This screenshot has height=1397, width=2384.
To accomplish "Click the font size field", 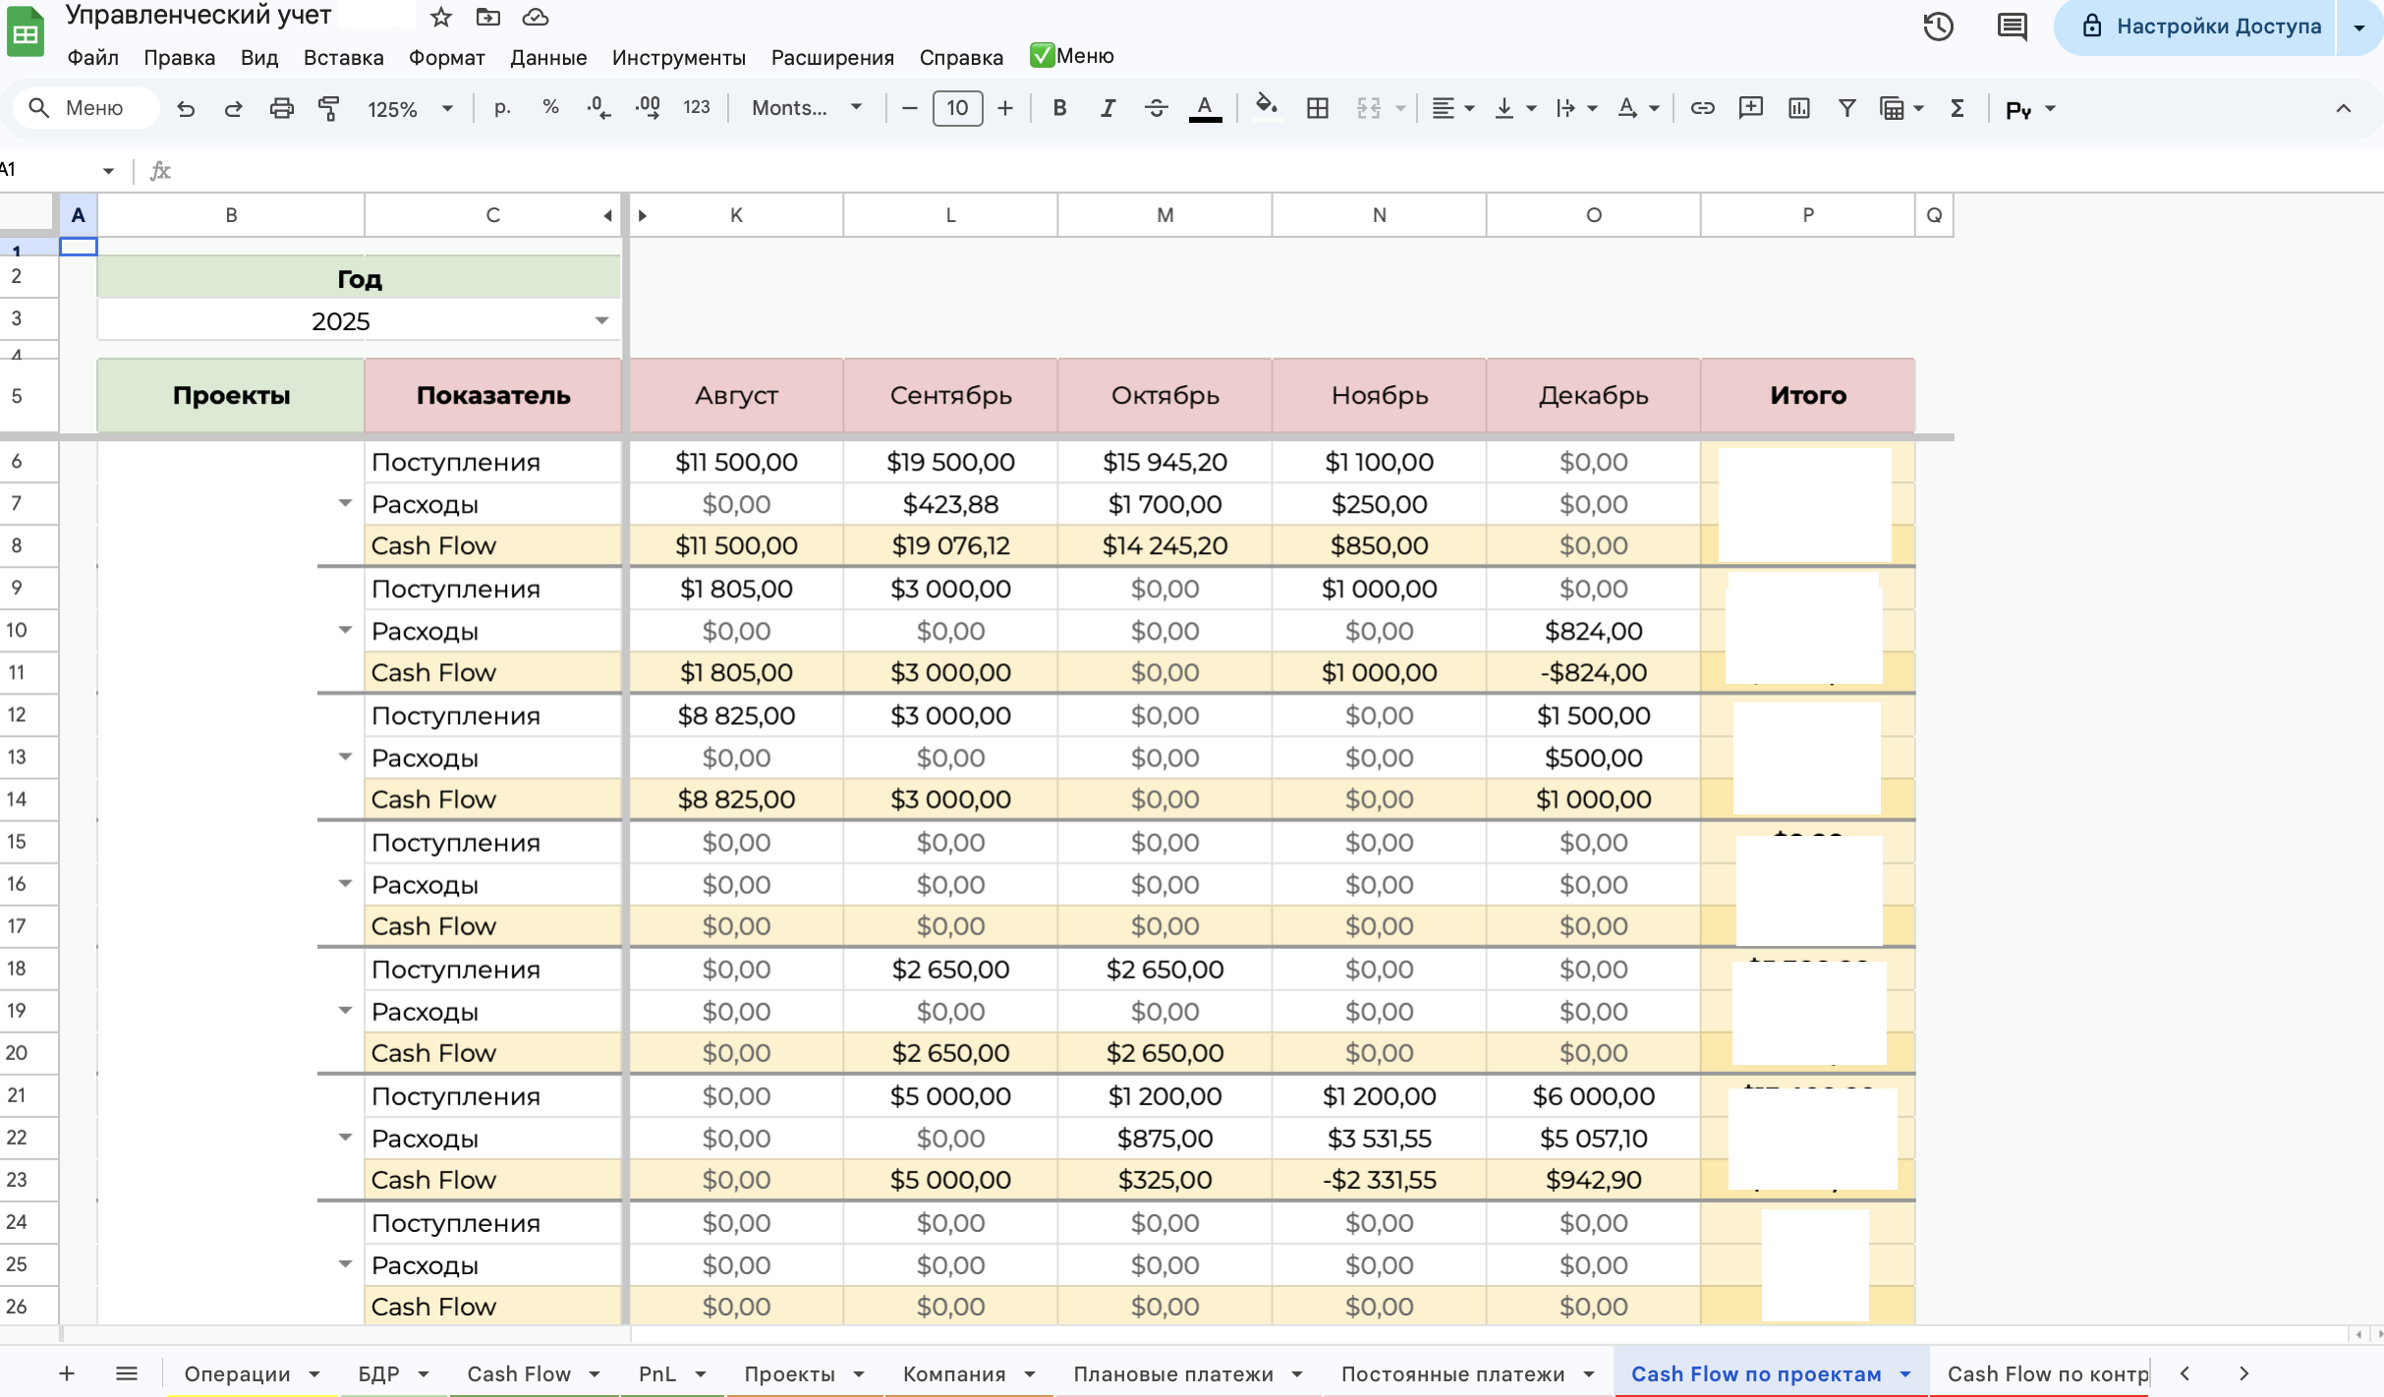I will click(957, 108).
